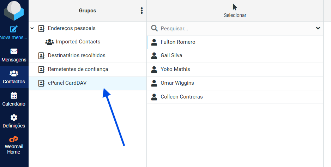Select contact Colleen Contreras

tap(181, 97)
